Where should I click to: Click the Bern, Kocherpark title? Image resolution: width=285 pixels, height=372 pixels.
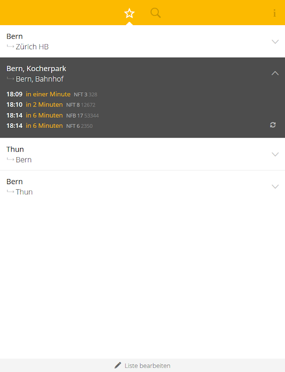click(36, 68)
